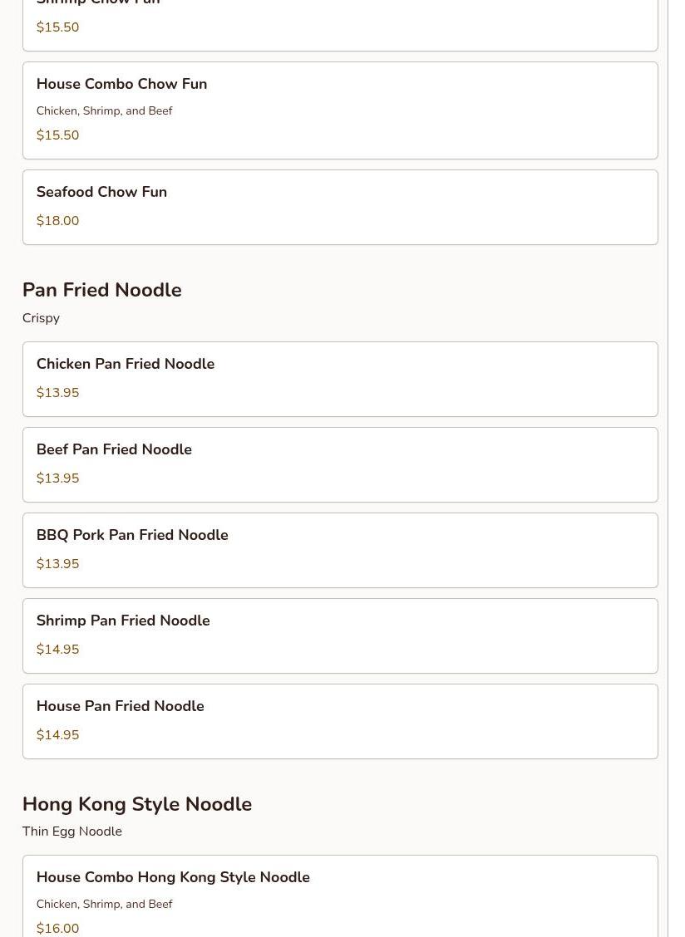The image size is (685, 937).
Task: Click the $14.95 price under House Pan Fried Noodle
Action: point(57,734)
